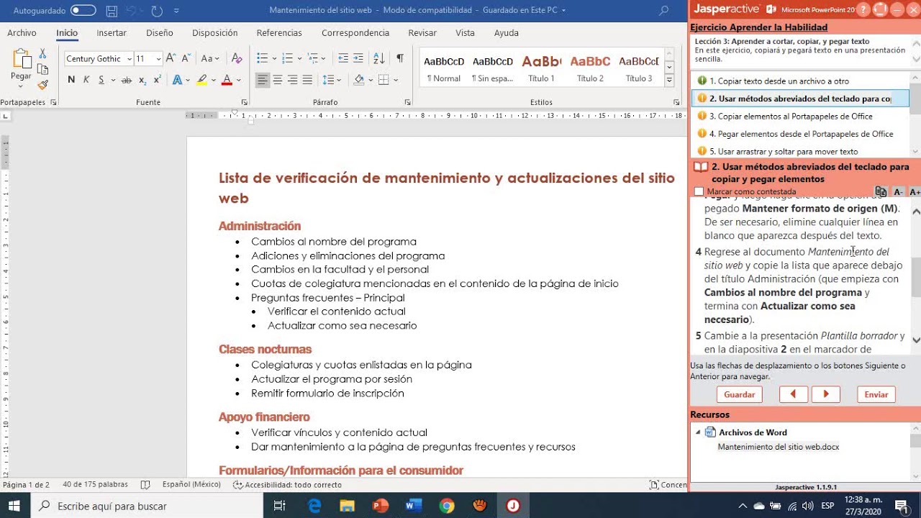Apply the Título 1 style

(541, 68)
